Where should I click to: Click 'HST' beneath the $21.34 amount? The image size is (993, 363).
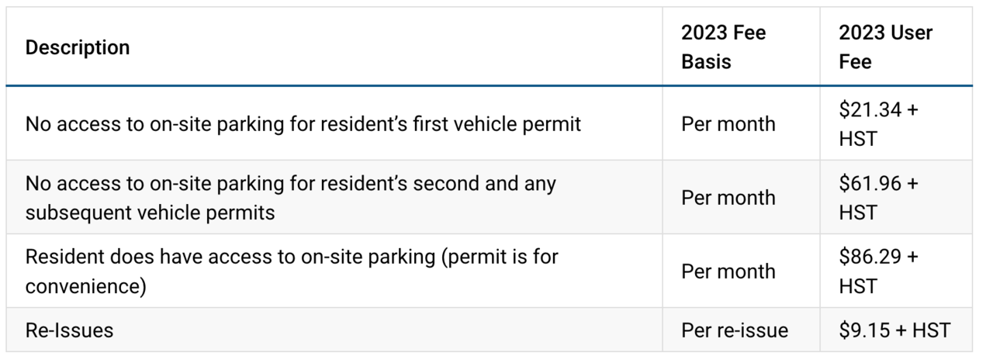click(857, 139)
